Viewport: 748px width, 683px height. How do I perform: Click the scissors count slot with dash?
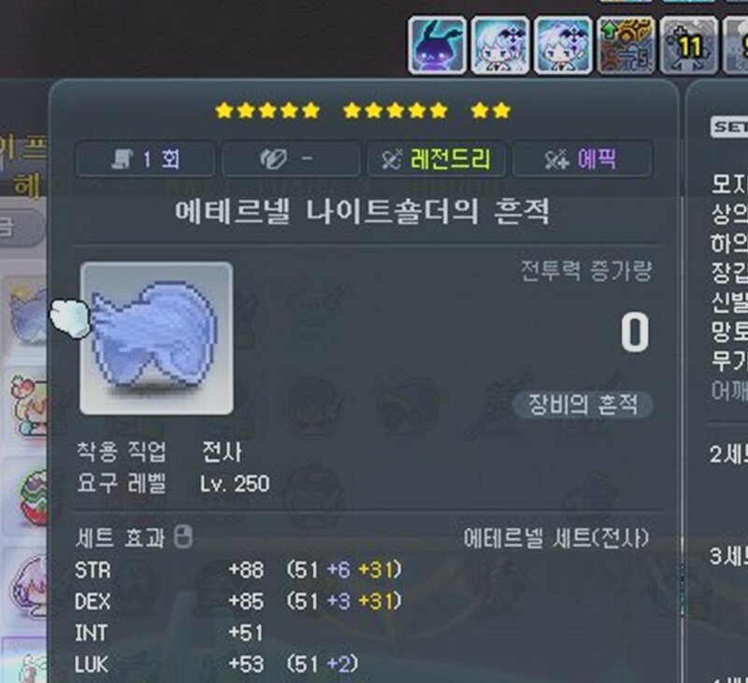point(291,159)
